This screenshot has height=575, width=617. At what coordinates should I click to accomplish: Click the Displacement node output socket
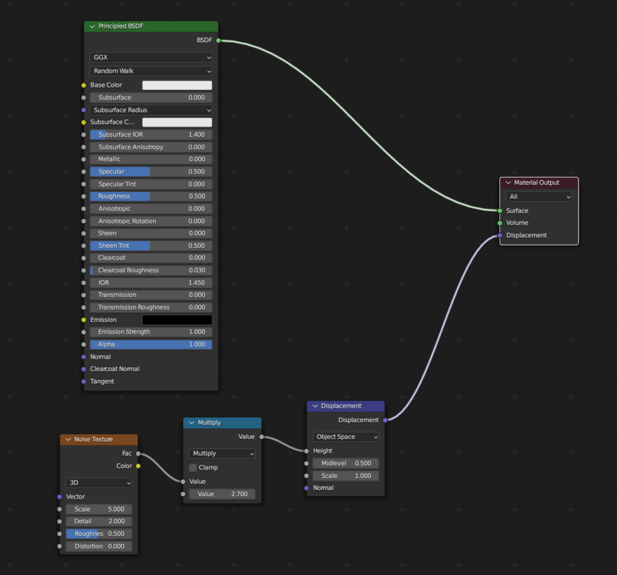tap(385, 420)
